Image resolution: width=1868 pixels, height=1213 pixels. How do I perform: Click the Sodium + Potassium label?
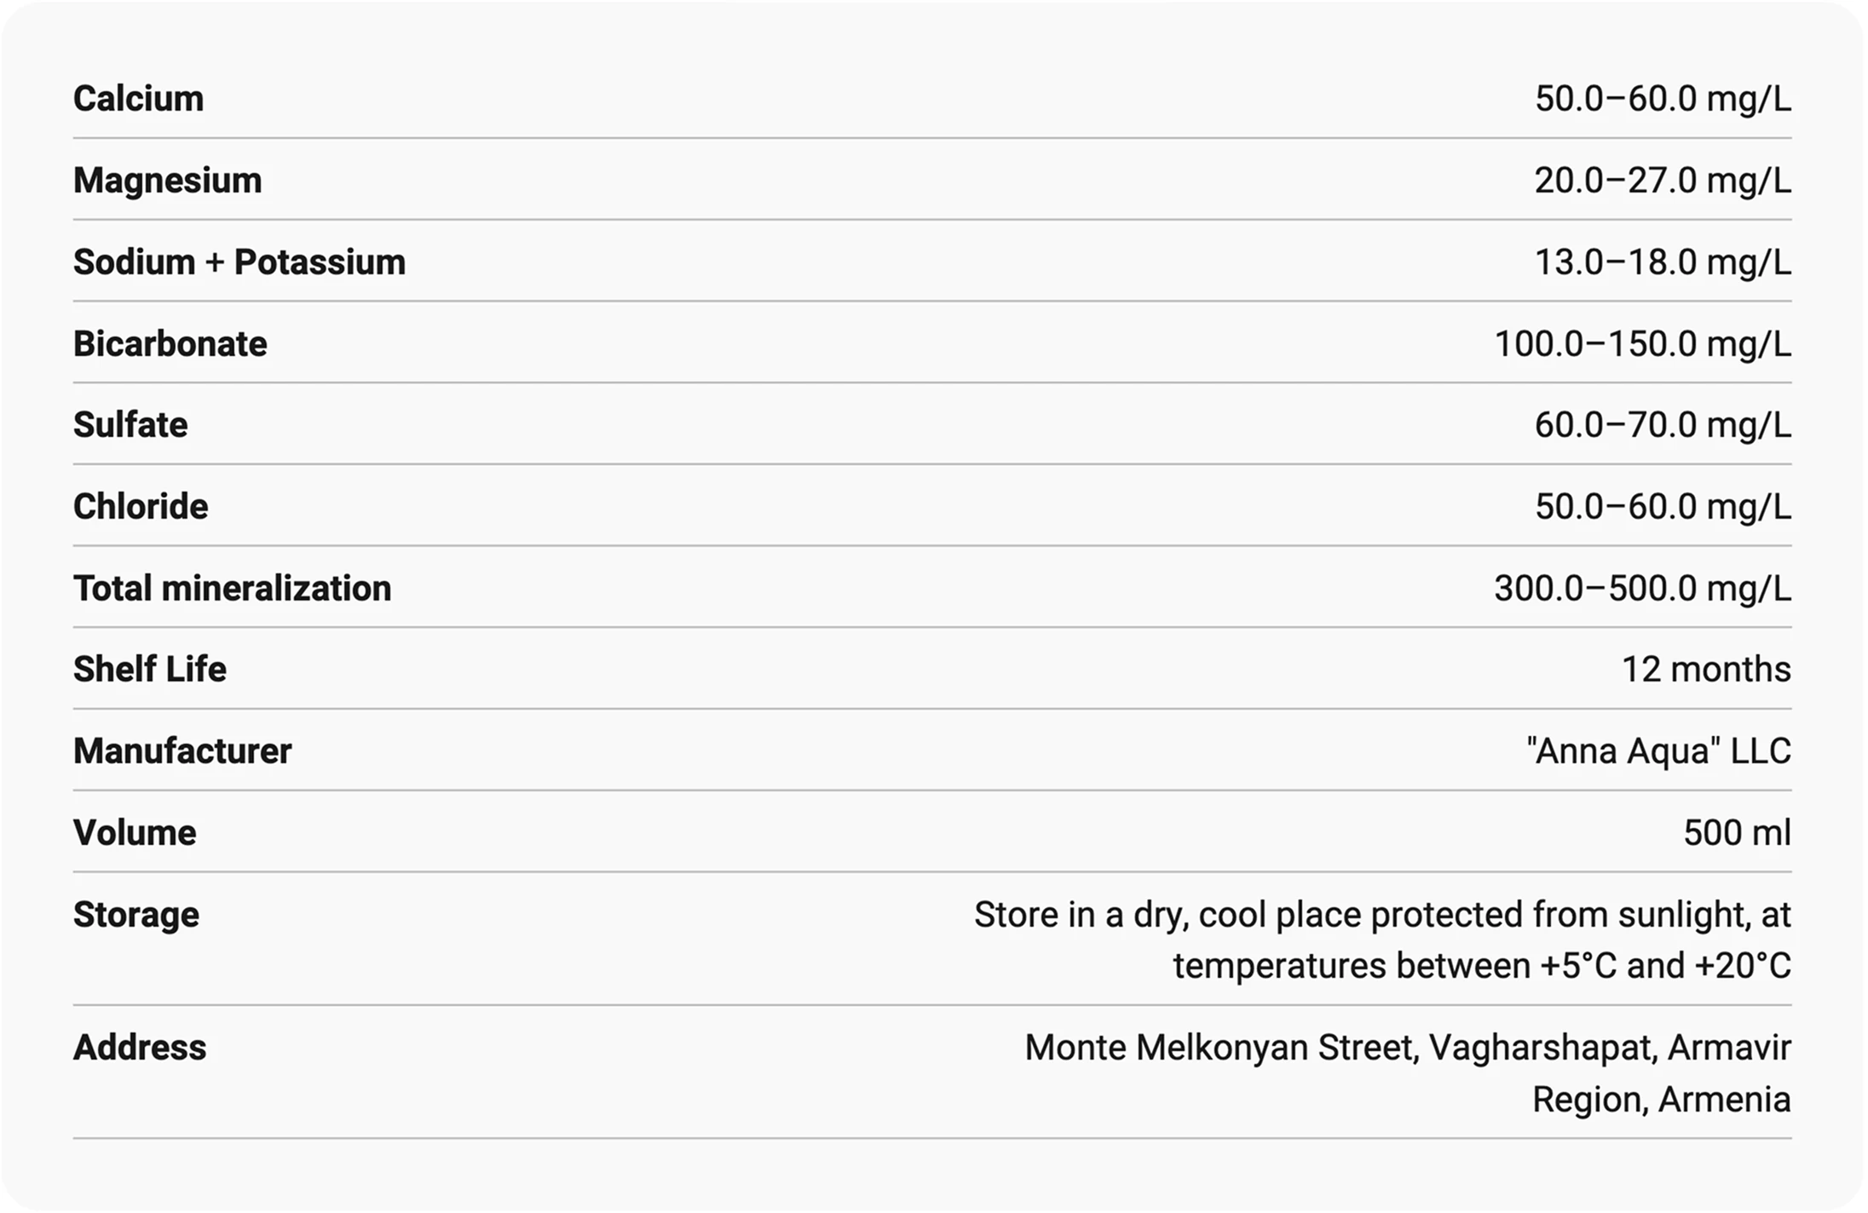(239, 262)
